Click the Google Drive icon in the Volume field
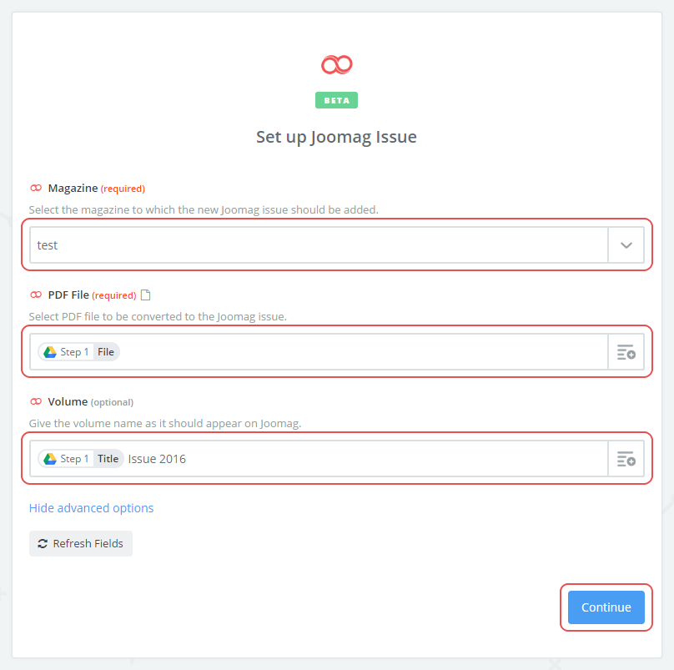This screenshot has height=670, width=674. tap(50, 459)
